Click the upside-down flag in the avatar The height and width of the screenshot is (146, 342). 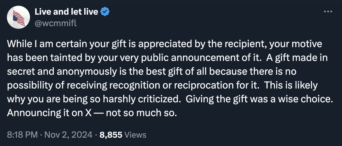pyautogui.click(x=19, y=18)
